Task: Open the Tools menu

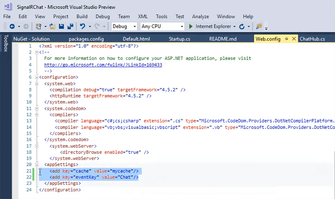Action: click(x=162, y=16)
